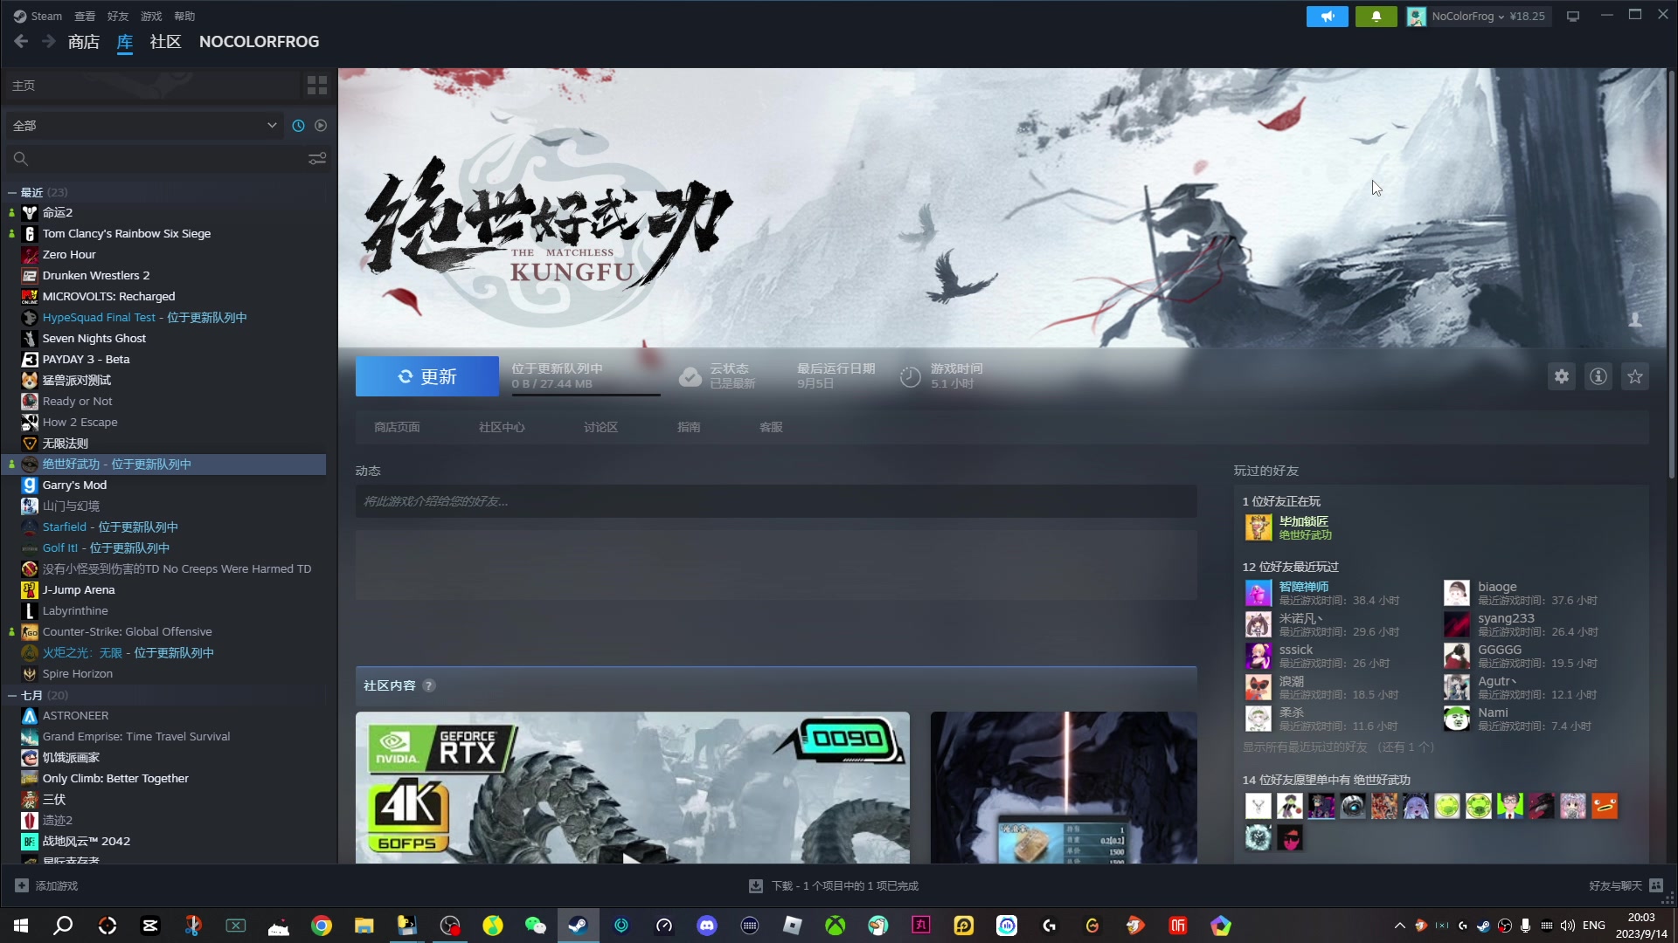Open the 讨论区 link
This screenshot has height=943, width=1678.
click(x=600, y=427)
